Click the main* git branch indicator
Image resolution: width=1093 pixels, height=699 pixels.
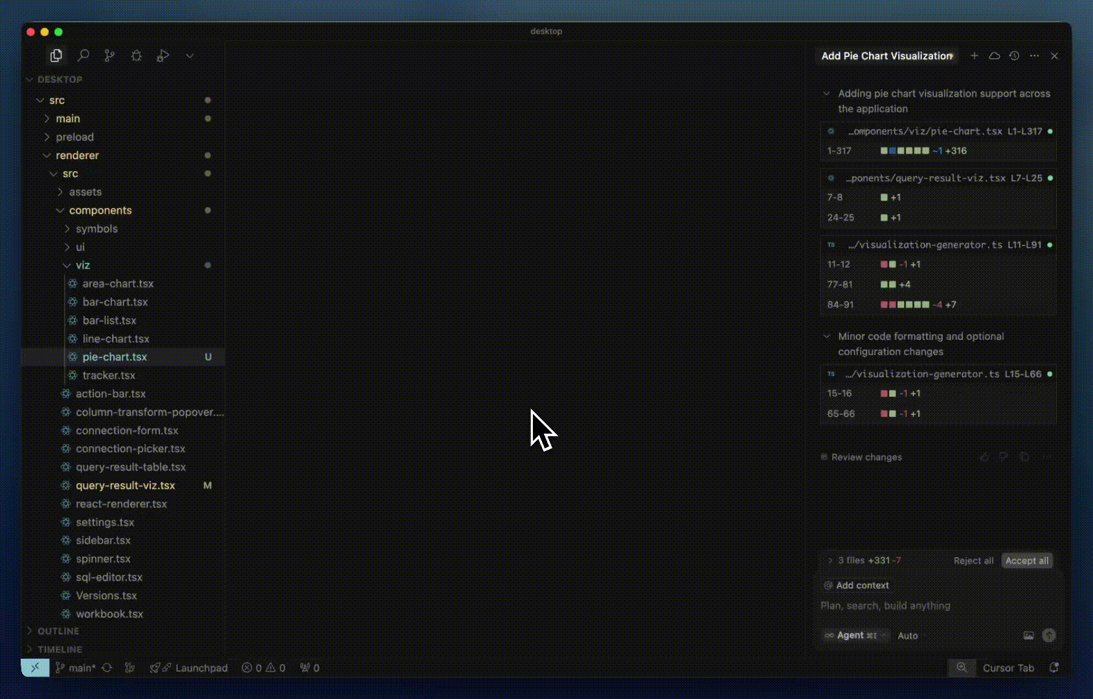[75, 668]
